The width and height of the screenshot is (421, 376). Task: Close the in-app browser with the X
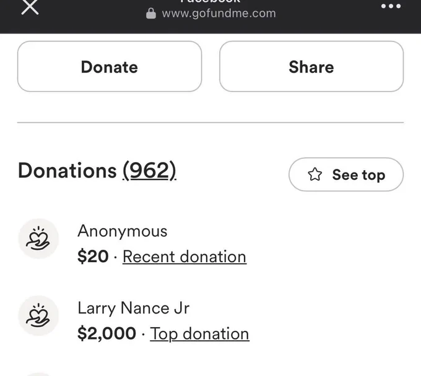pos(30,7)
